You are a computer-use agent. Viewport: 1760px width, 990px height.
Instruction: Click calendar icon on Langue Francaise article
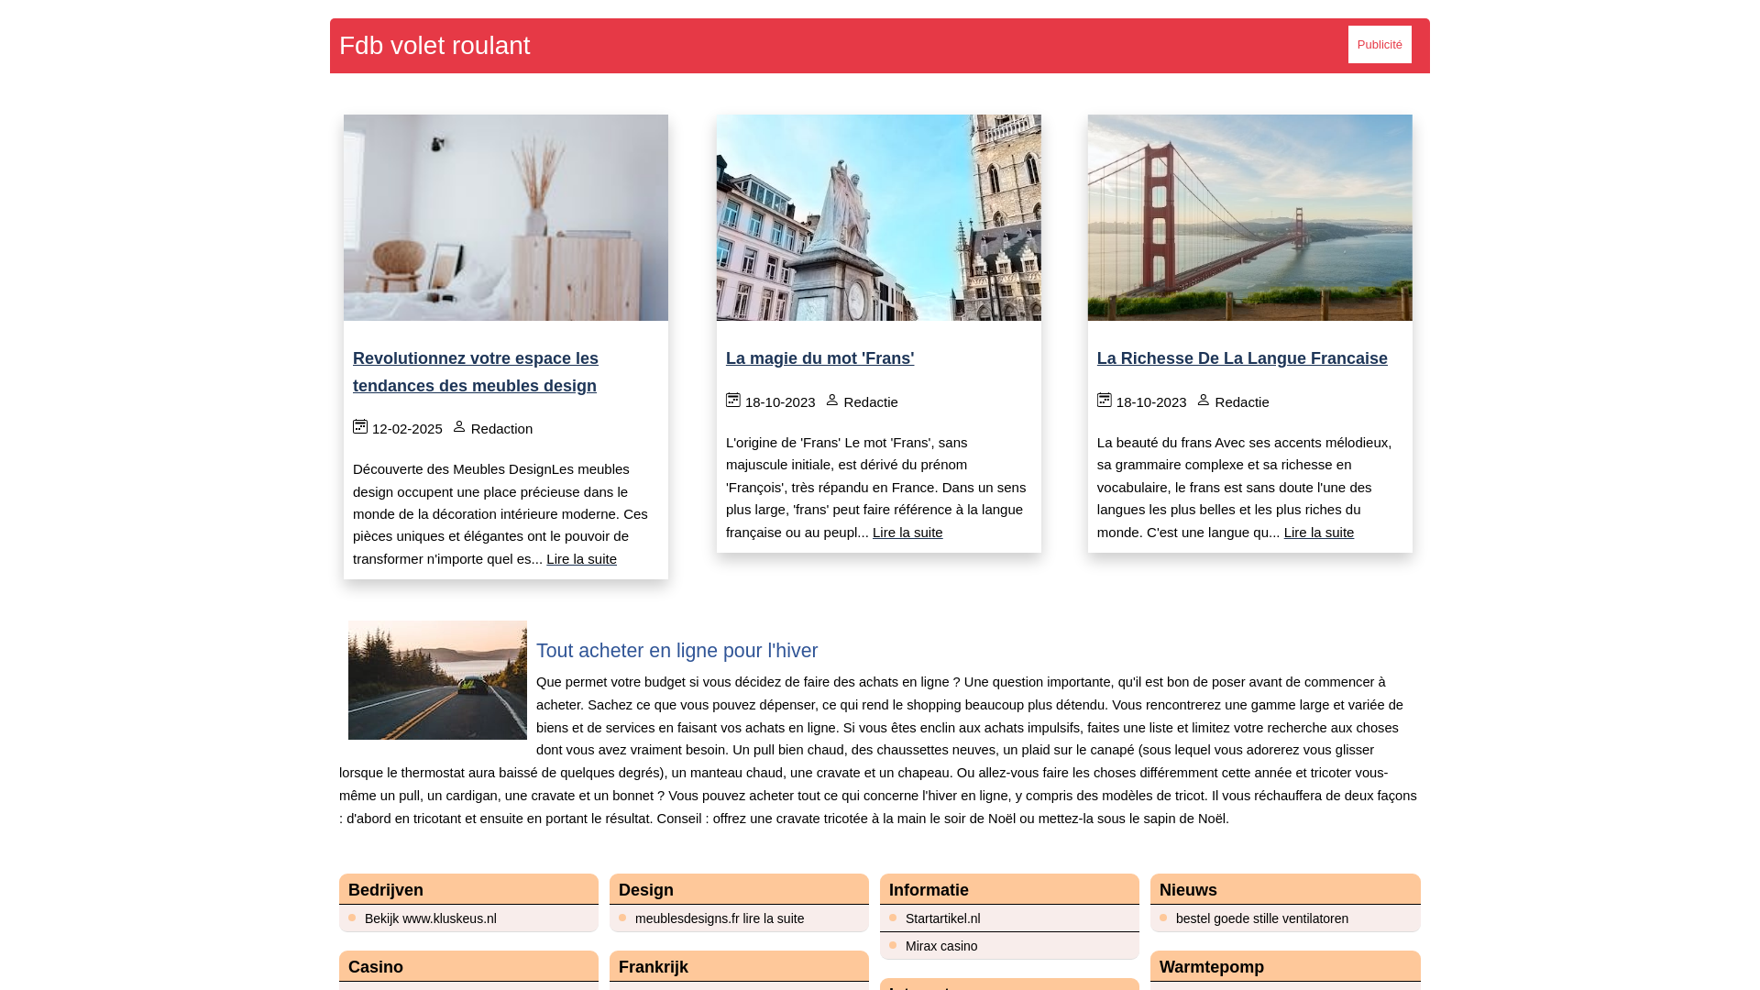tap(1105, 401)
